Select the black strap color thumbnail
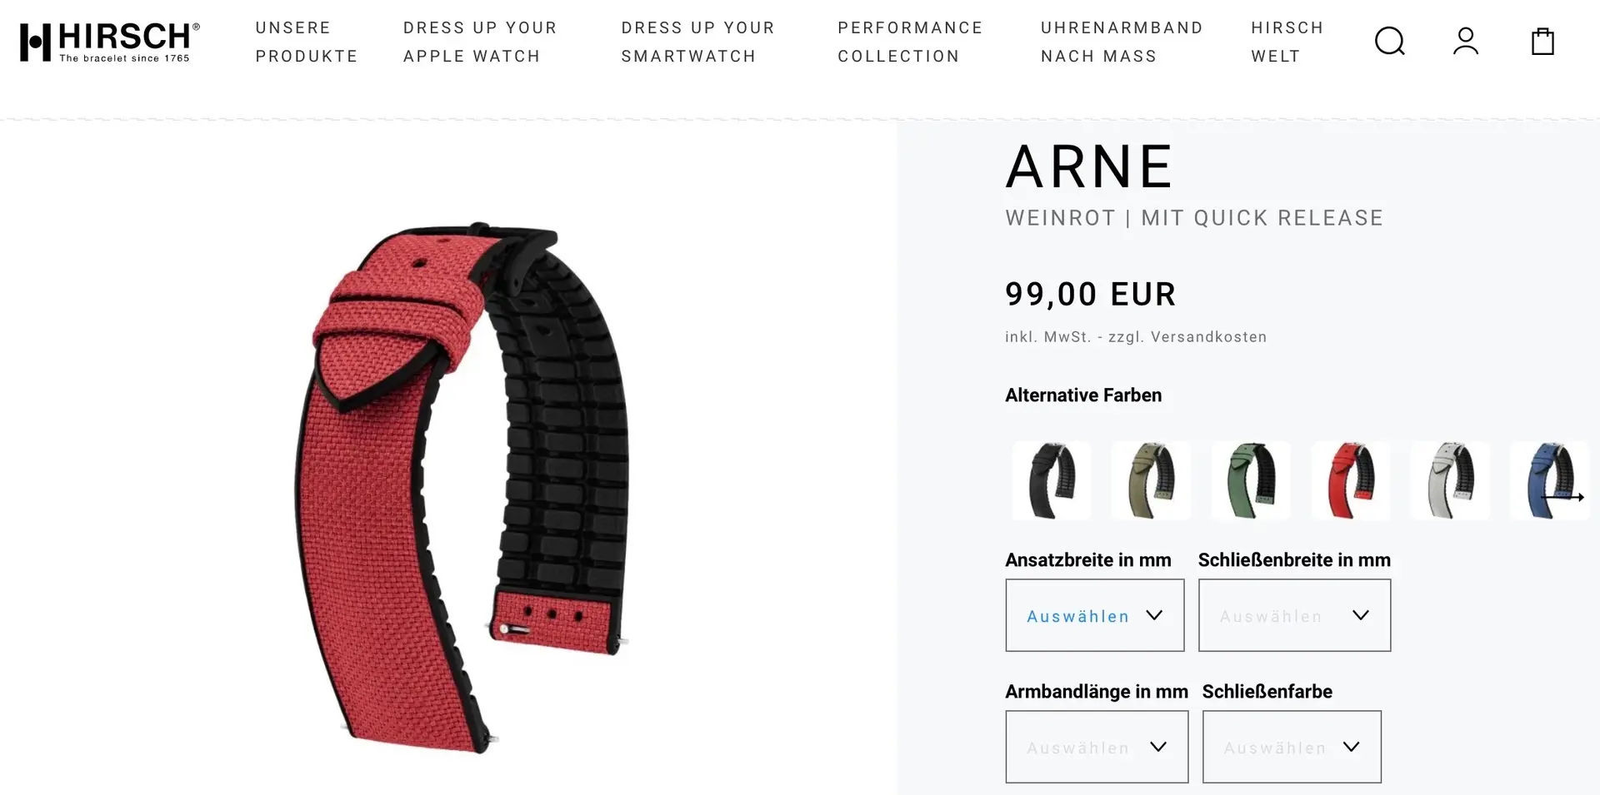Image resolution: width=1600 pixels, height=795 pixels. pos(1052,480)
